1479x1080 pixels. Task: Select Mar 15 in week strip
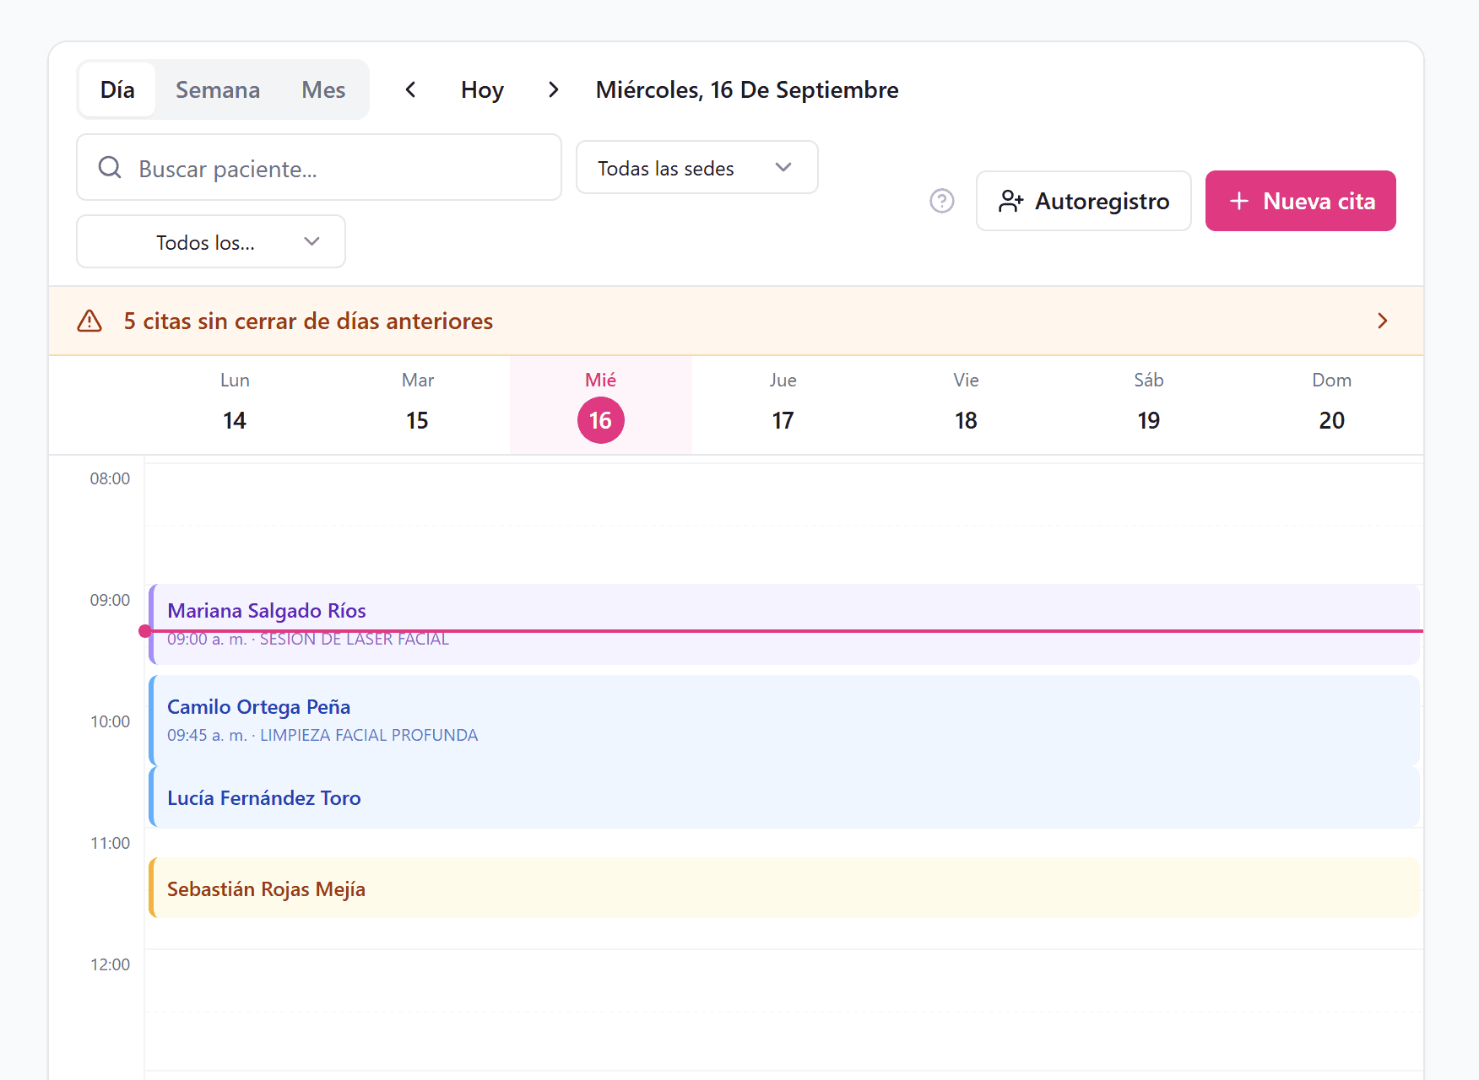pos(418,405)
